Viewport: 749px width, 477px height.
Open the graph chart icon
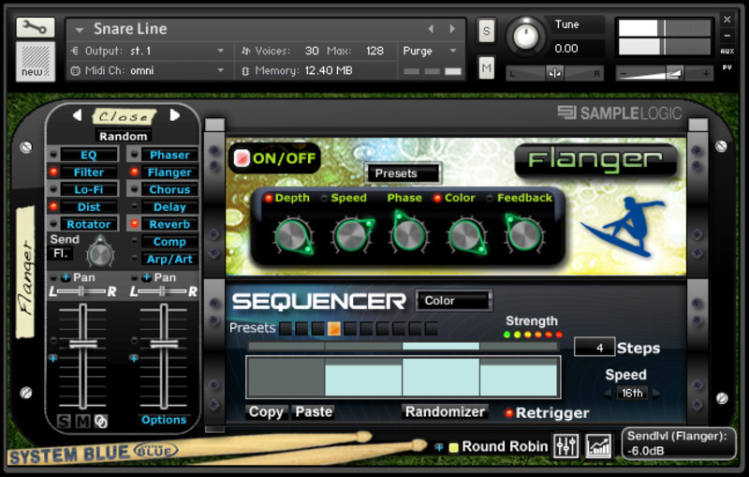(598, 446)
